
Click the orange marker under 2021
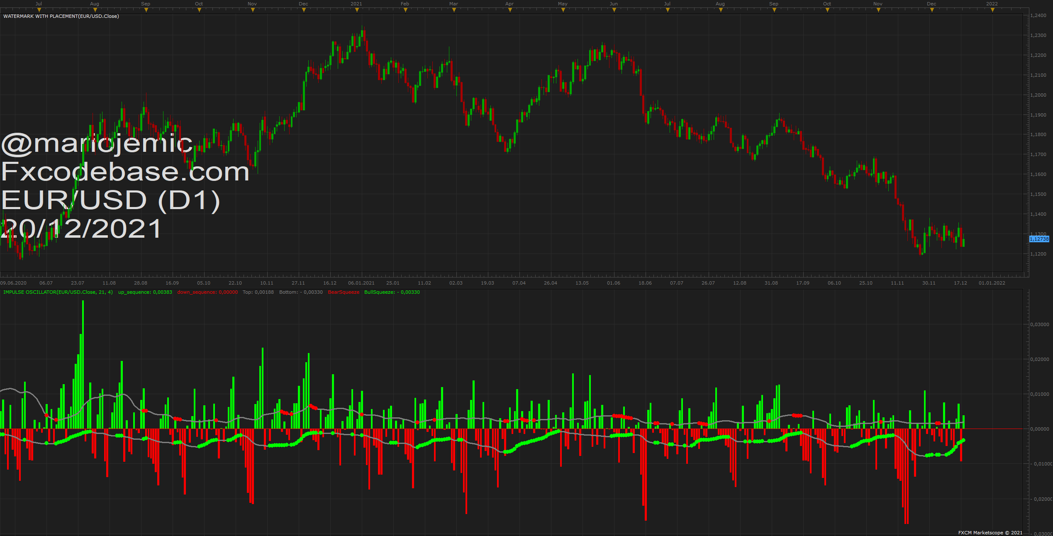[x=357, y=10]
